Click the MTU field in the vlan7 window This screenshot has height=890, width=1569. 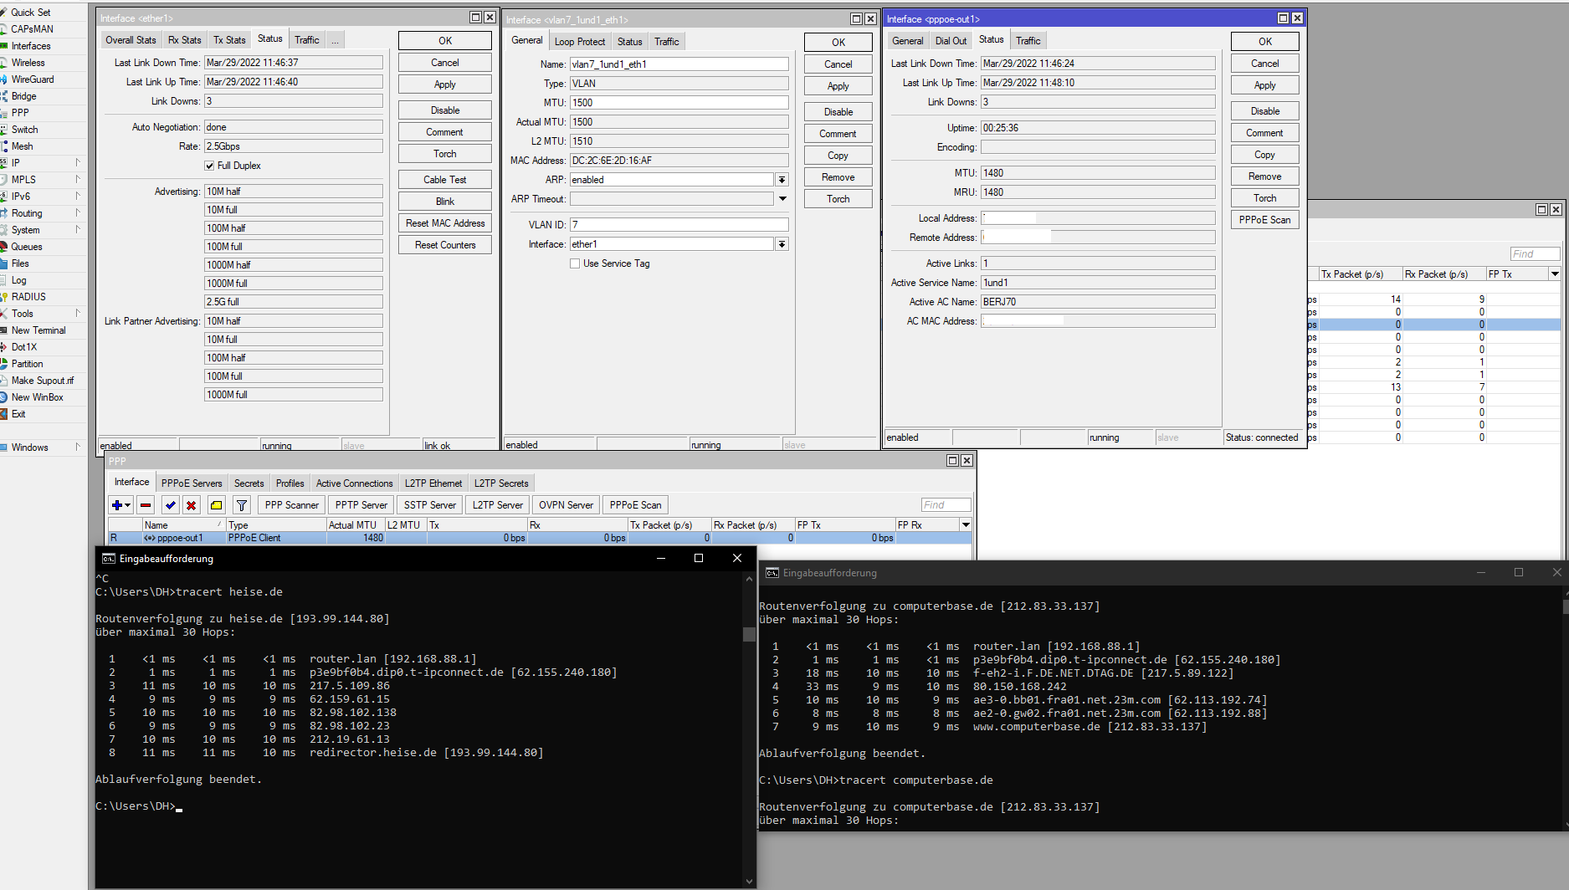pos(679,103)
